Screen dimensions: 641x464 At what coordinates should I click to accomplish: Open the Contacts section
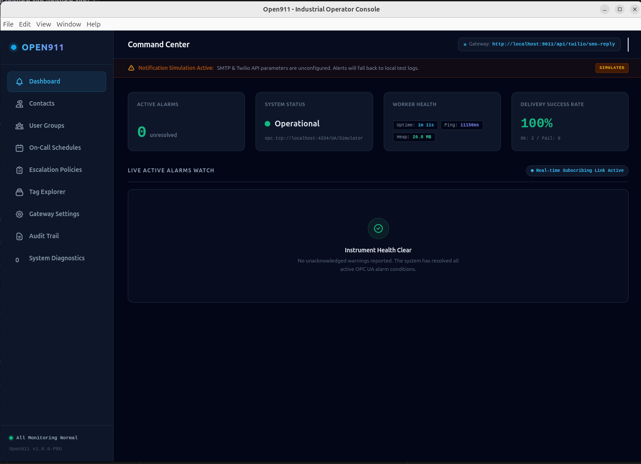pyautogui.click(x=57, y=104)
